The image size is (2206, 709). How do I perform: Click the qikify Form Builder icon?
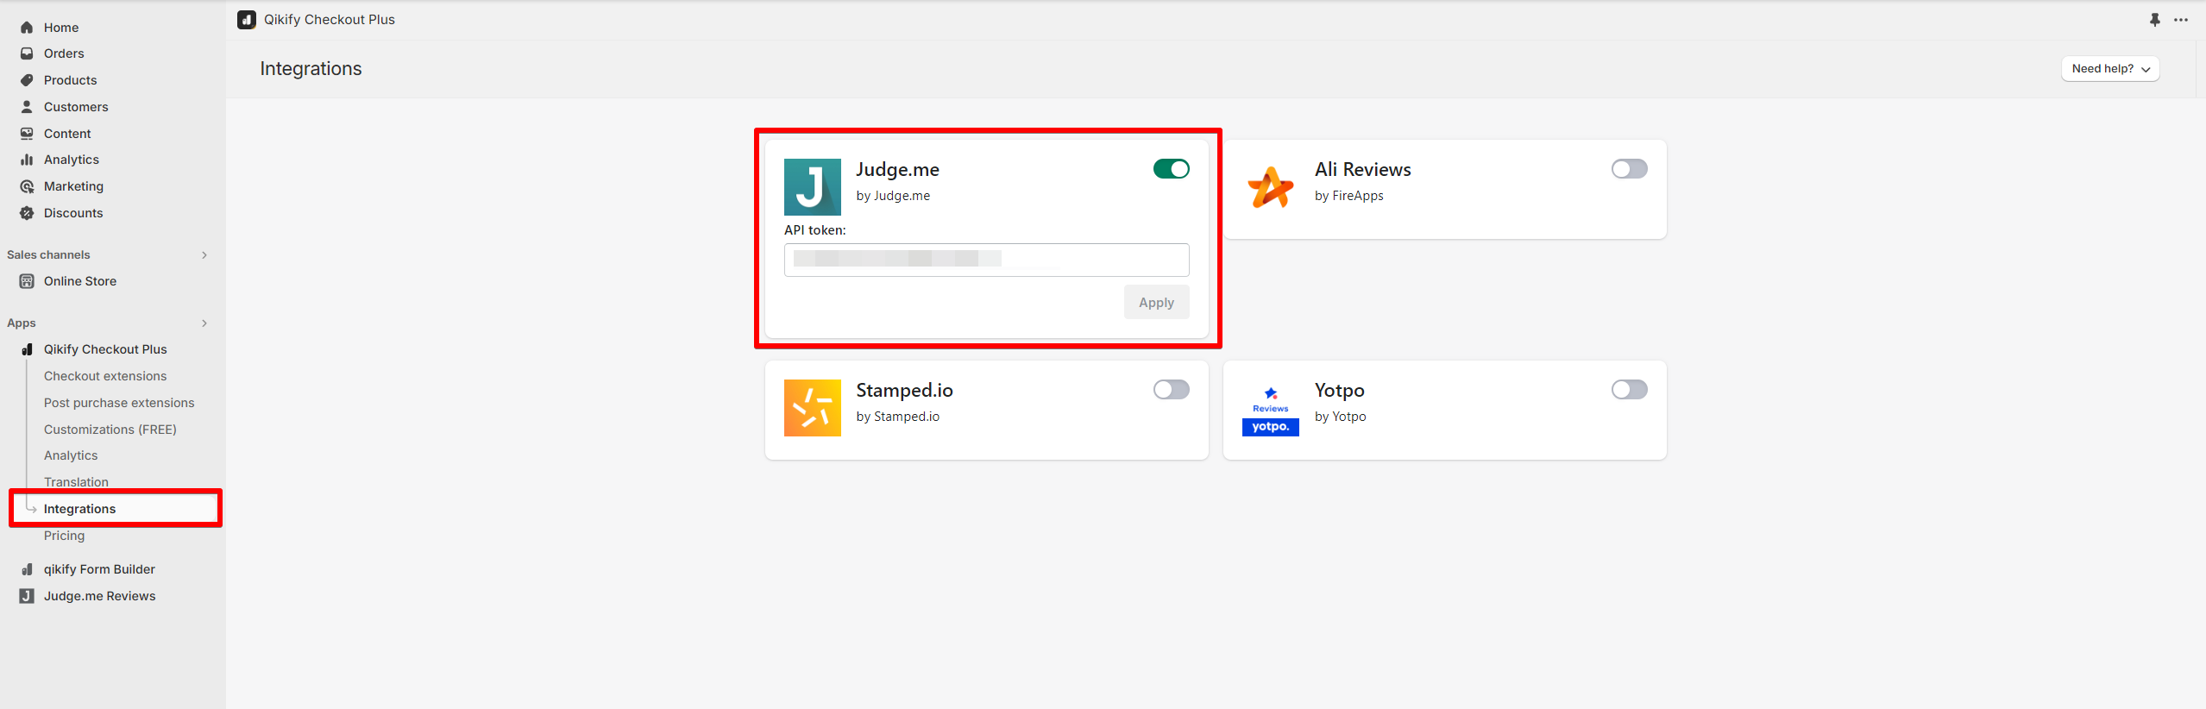27,569
